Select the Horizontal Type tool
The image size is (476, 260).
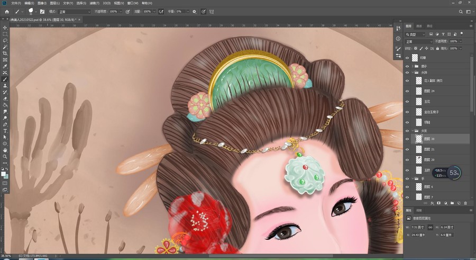[x=5, y=131]
